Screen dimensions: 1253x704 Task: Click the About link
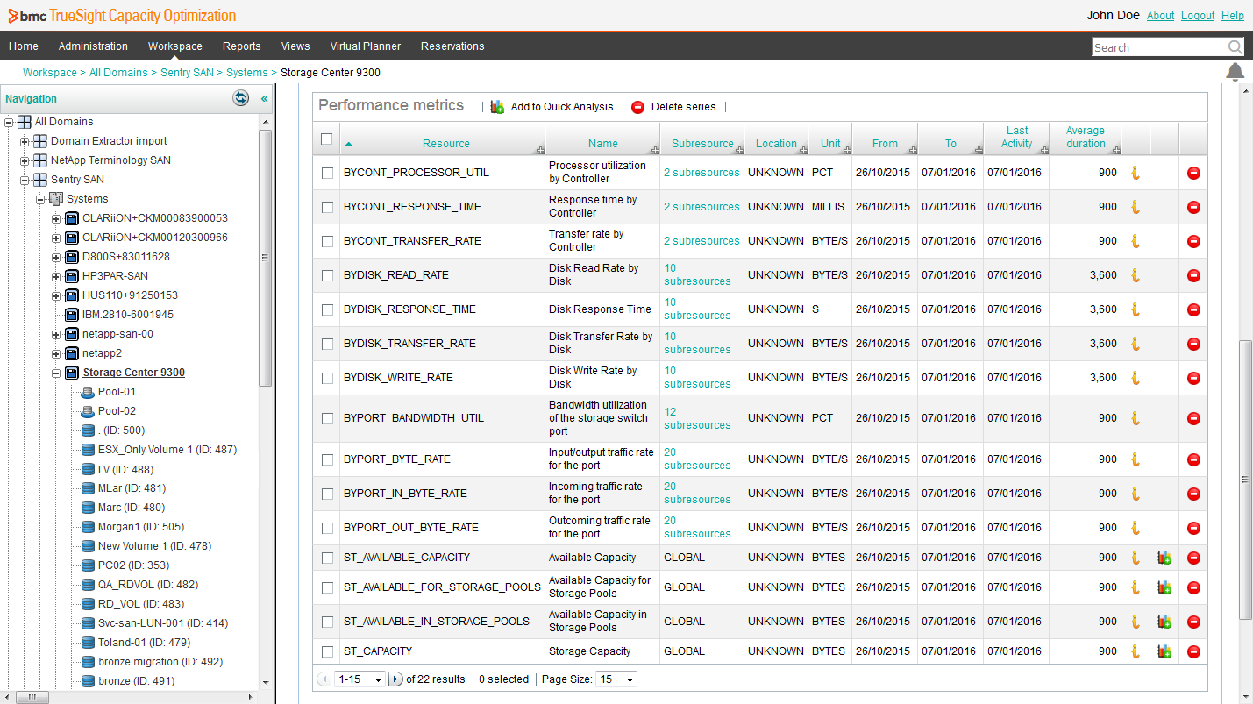(x=1161, y=16)
